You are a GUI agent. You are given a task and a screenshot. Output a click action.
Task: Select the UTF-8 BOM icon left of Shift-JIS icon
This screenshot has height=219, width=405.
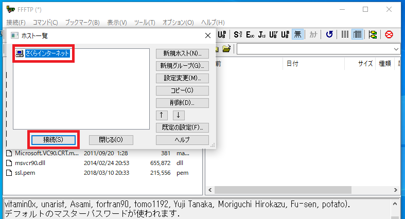pos(222,34)
